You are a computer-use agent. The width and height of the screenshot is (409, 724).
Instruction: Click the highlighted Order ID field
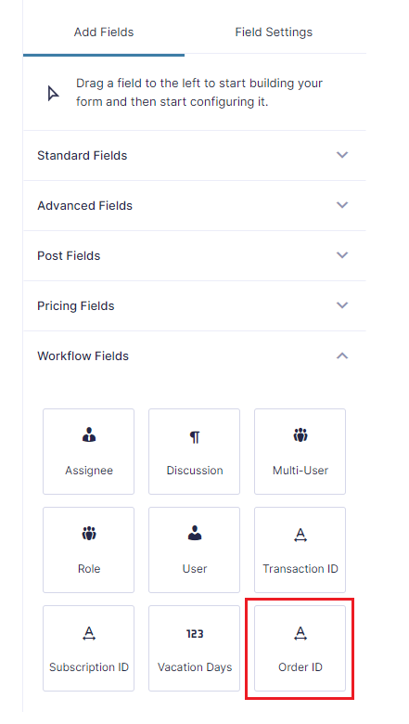click(x=300, y=648)
